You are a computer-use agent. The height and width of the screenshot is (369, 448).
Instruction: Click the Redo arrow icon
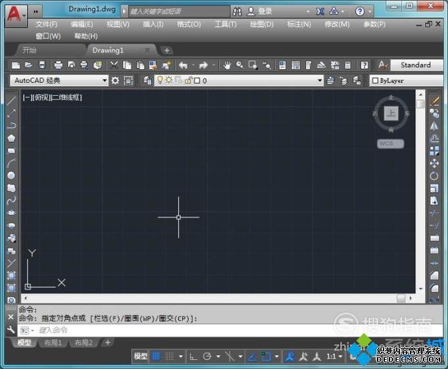203,65
